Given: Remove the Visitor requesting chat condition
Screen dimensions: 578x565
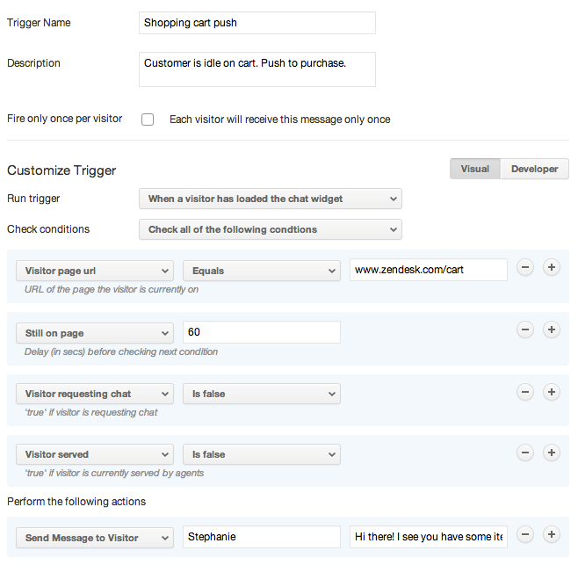Looking at the screenshot, I should click(525, 392).
